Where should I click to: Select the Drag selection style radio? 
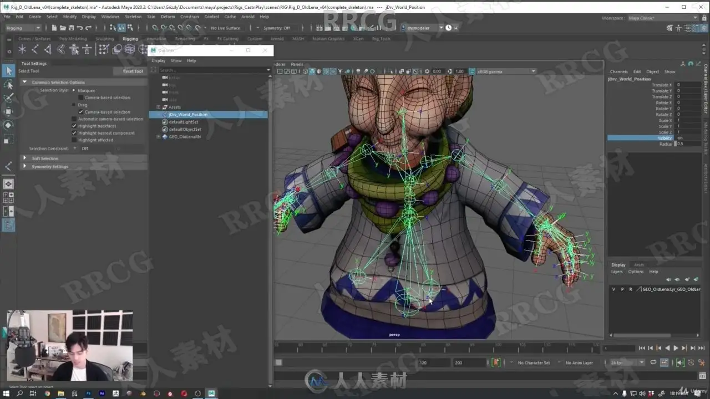(74, 105)
